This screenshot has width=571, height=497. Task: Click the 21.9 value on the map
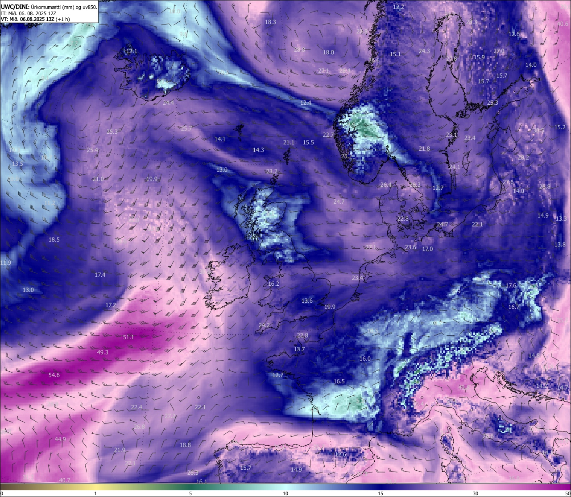120,450
